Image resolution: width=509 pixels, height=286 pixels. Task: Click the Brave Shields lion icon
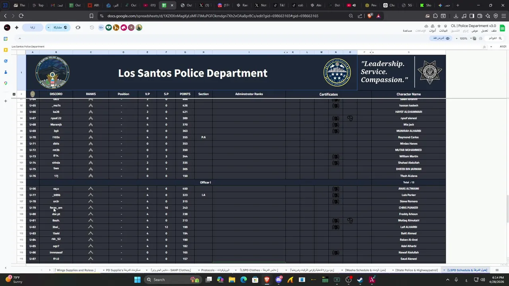coord(370,16)
